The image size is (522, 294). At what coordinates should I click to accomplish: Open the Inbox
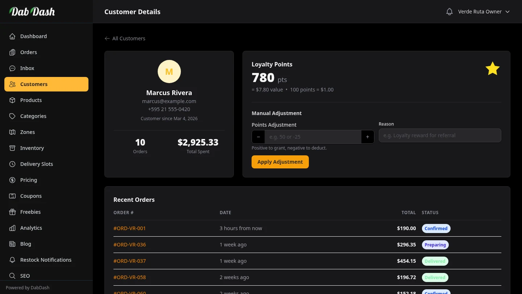[27, 68]
